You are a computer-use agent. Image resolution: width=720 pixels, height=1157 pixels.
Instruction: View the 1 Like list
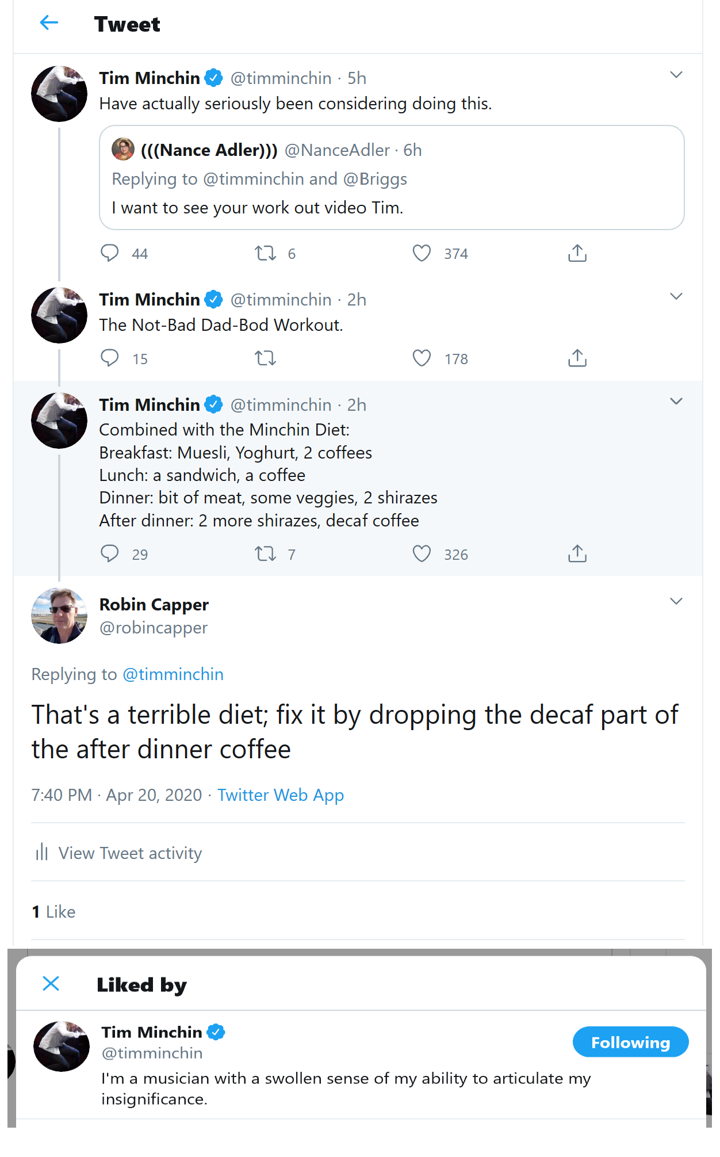pos(54,912)
